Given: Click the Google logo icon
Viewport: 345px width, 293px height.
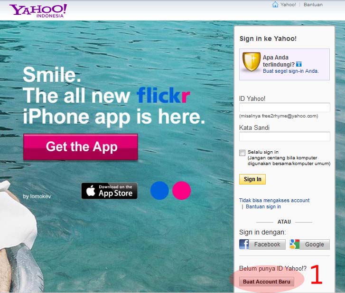Looking at the screenshot, I should click(295, 244).
